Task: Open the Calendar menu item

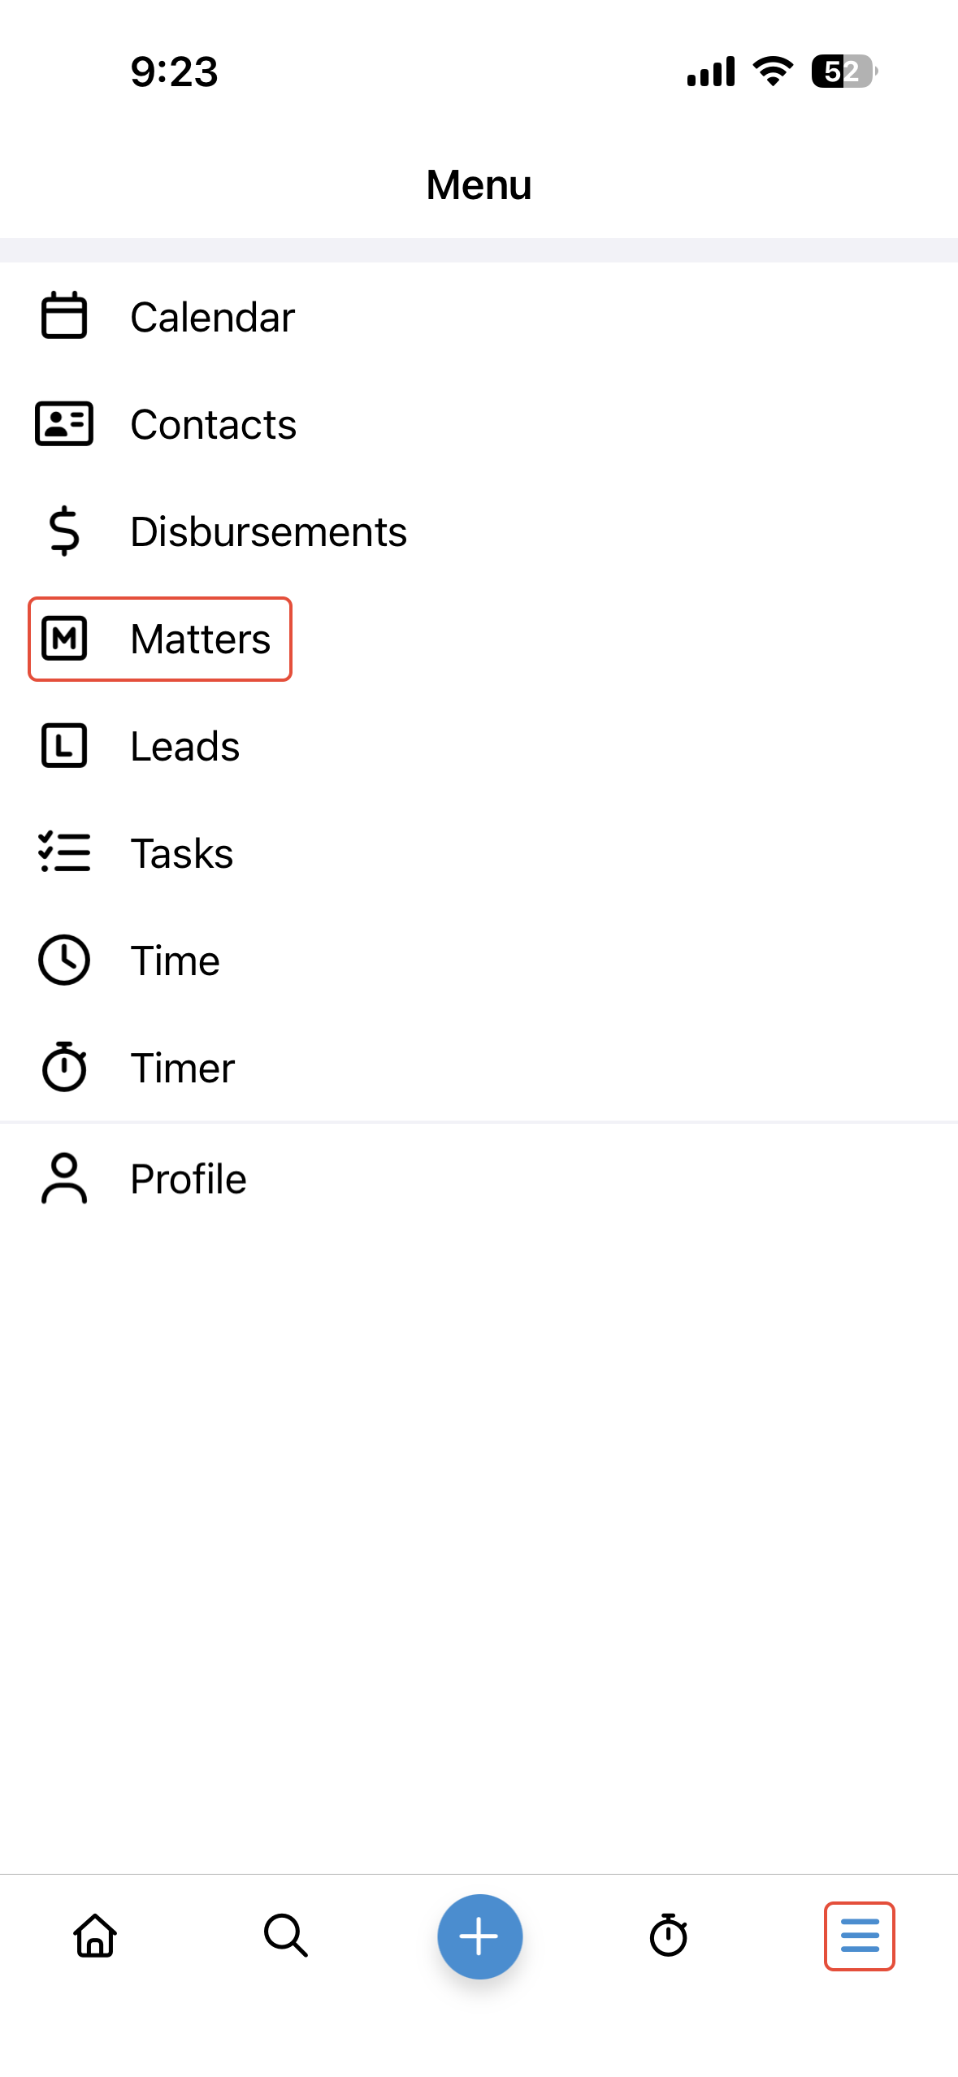Action: 212,317
